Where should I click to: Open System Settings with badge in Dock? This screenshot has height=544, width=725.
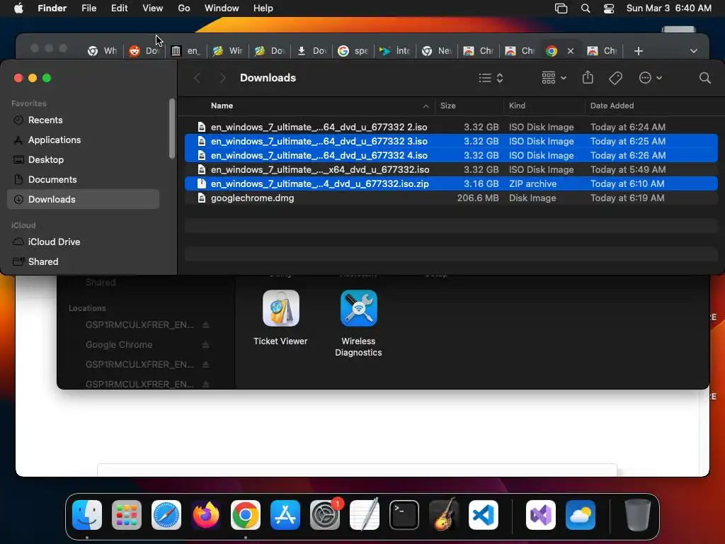(325, 515)
